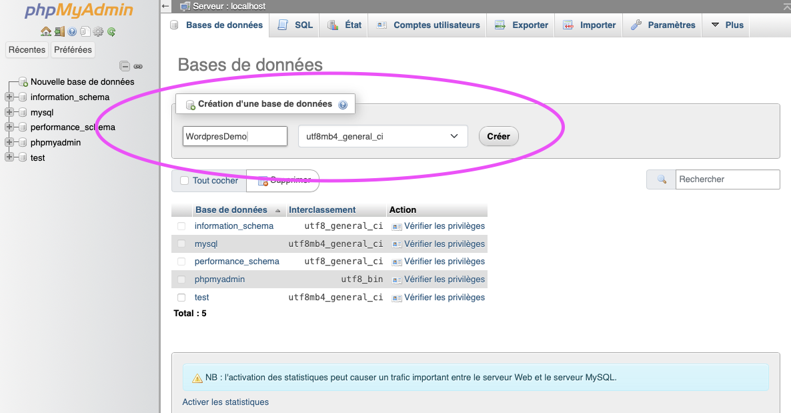The image size is (791, 413).
Task: Open navigation panel settings gear icon
Action: [98, 31]
